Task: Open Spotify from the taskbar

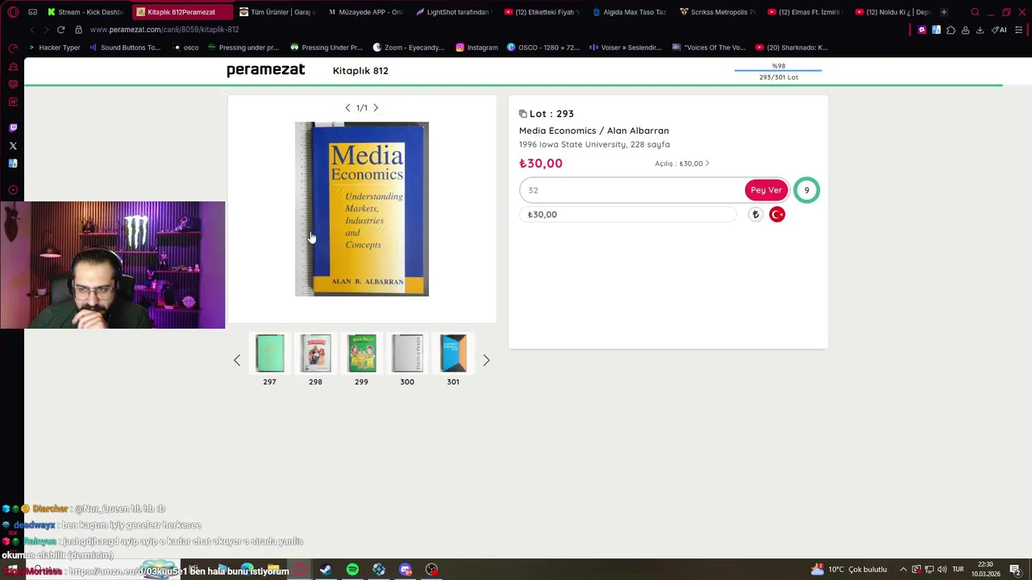Action: pyautogui.click(x=352, y=570)
